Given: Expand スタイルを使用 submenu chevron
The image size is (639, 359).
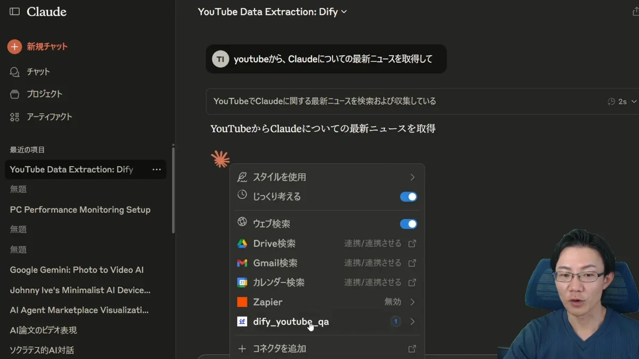Looking at the screenshot, I should pos(412,177).
